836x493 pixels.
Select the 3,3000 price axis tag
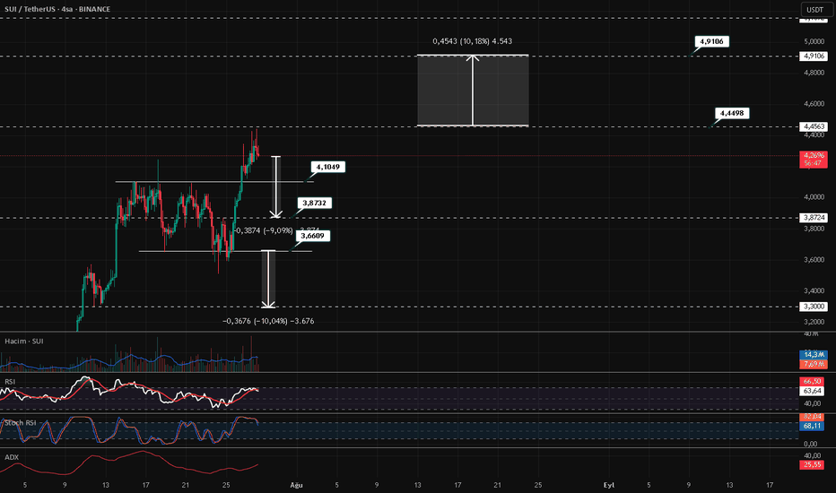point(814,307)
